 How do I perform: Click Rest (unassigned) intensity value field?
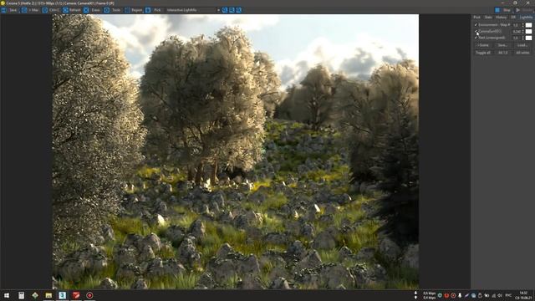pyautogui.click(x=517, y=38)
